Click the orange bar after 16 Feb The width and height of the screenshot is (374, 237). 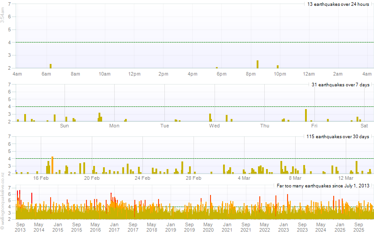[52, 165]
